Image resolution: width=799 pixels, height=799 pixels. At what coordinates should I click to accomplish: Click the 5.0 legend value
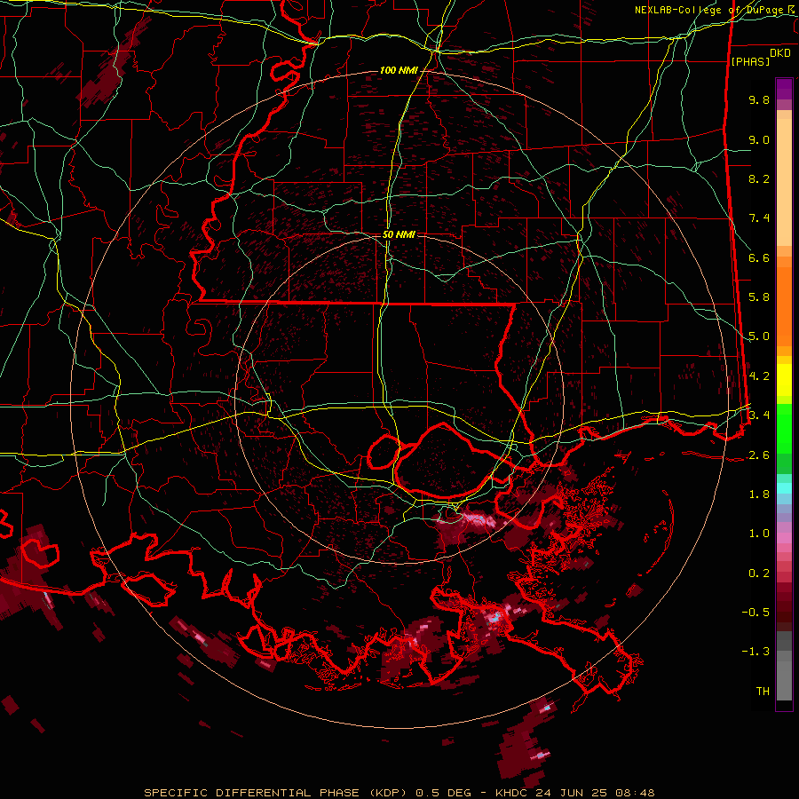[x=759, y=336]
